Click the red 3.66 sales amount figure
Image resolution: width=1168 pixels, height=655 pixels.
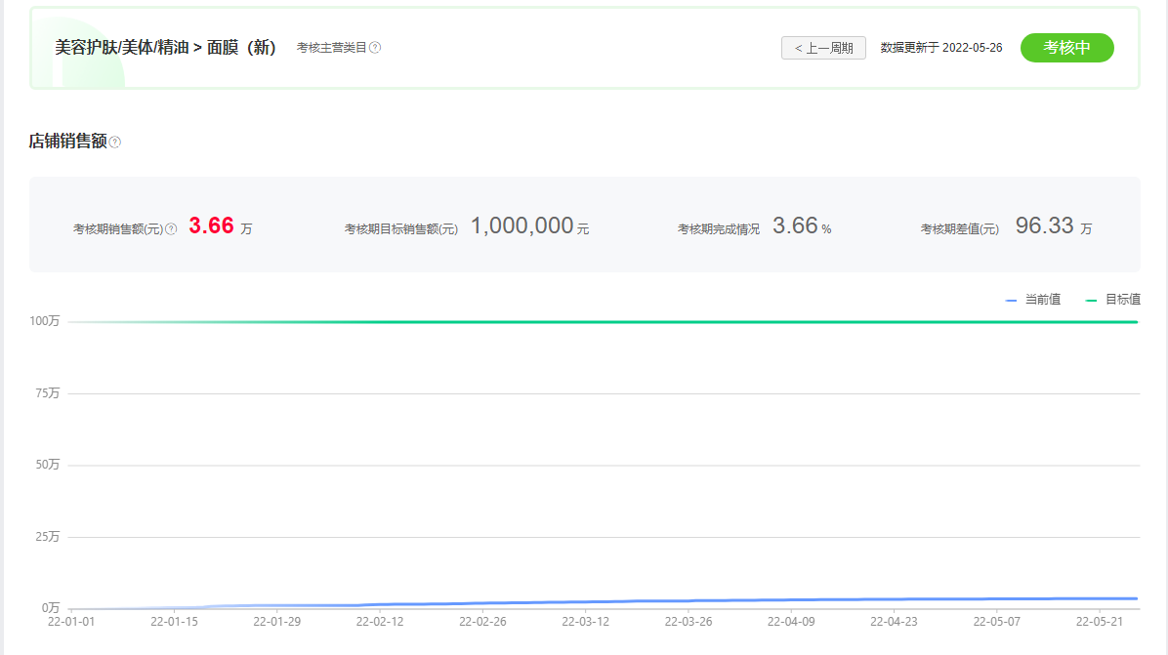(211, 226)
